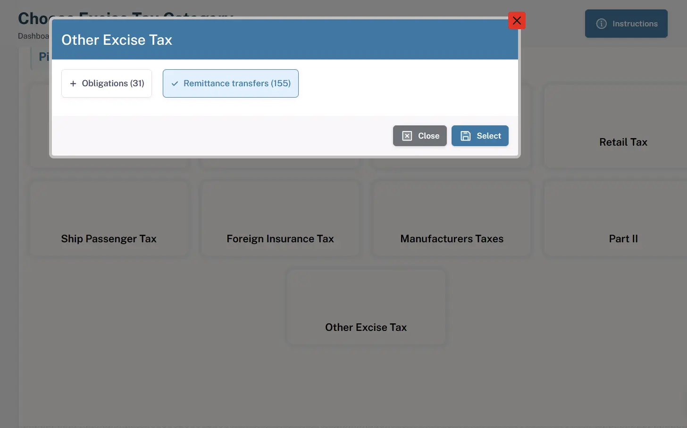Open the Instructions panel
Viewport: 687px width, 428px height.
[x=626, y=24]
